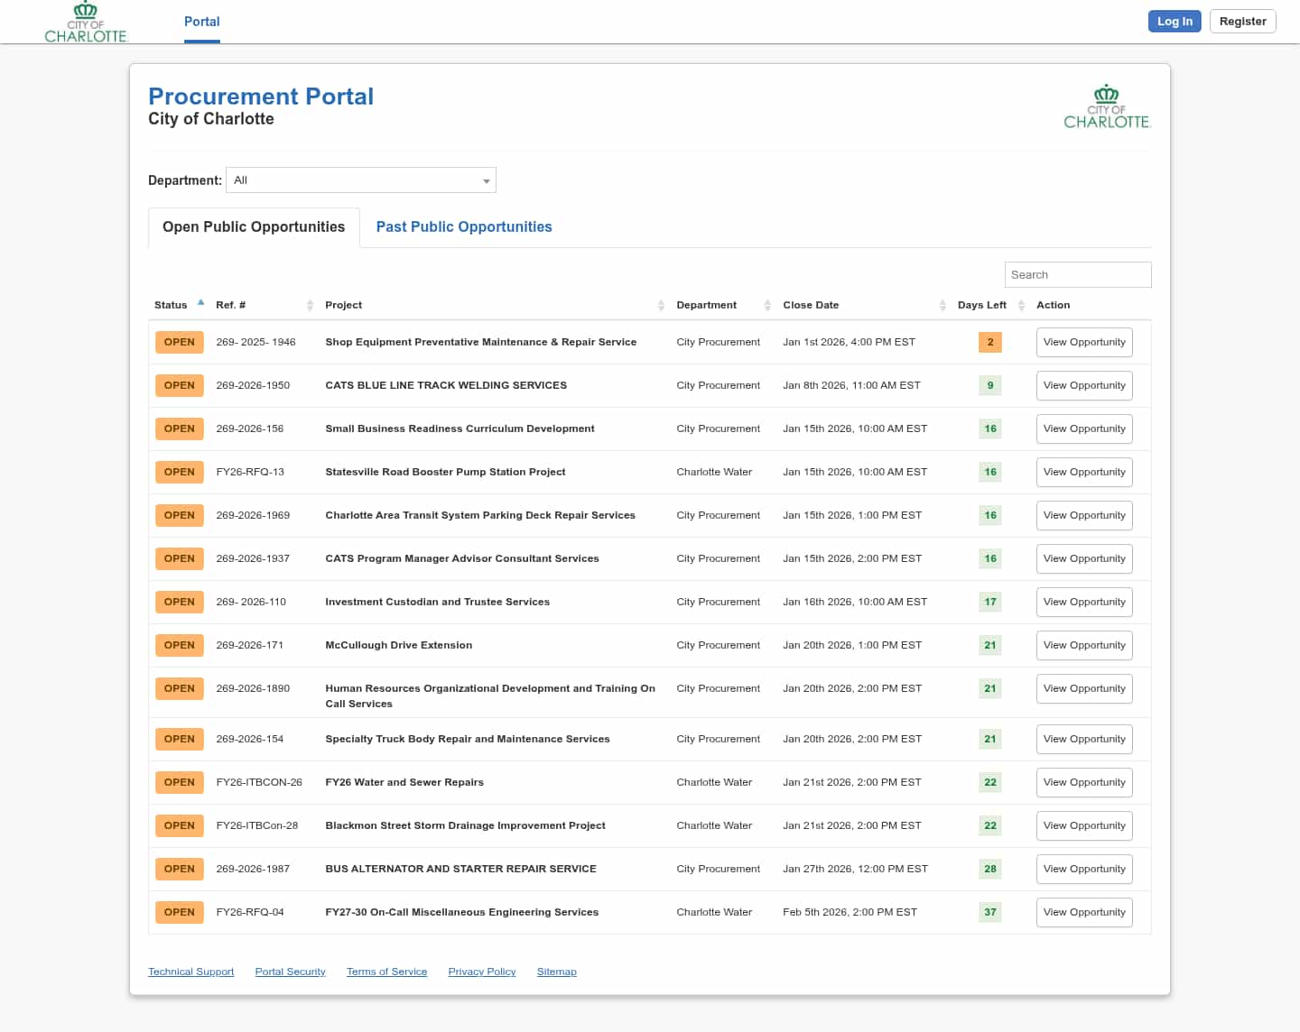Sort by Close Date column arrows
Screen dimensions: 1300x1032
coord(942,306)
